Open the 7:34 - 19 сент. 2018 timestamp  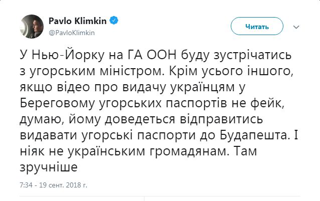click(x=54, y=185)
